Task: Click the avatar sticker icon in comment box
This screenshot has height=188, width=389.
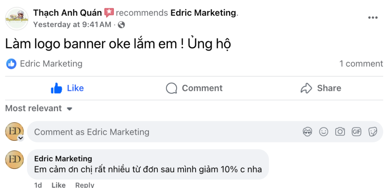Action: click(x=307, y=132)
